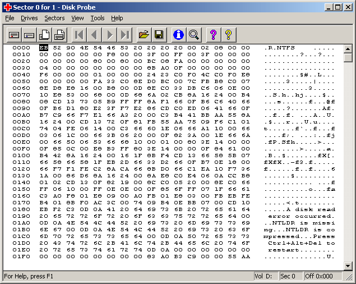Click the offset label 0080
The width and height of the screenshot is (356, 284).
click(x=21, y=102)
